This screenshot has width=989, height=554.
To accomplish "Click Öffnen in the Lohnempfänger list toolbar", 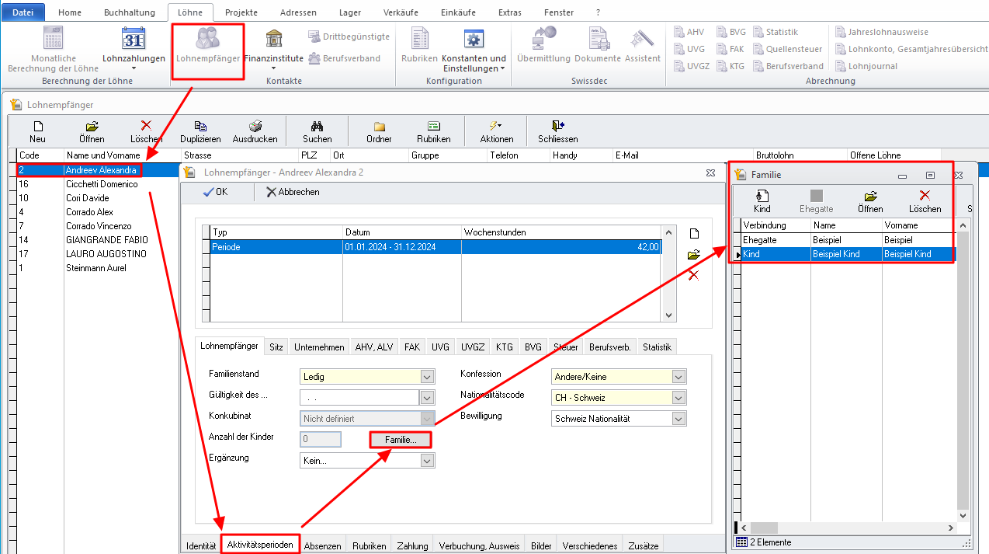I will 92,132.
